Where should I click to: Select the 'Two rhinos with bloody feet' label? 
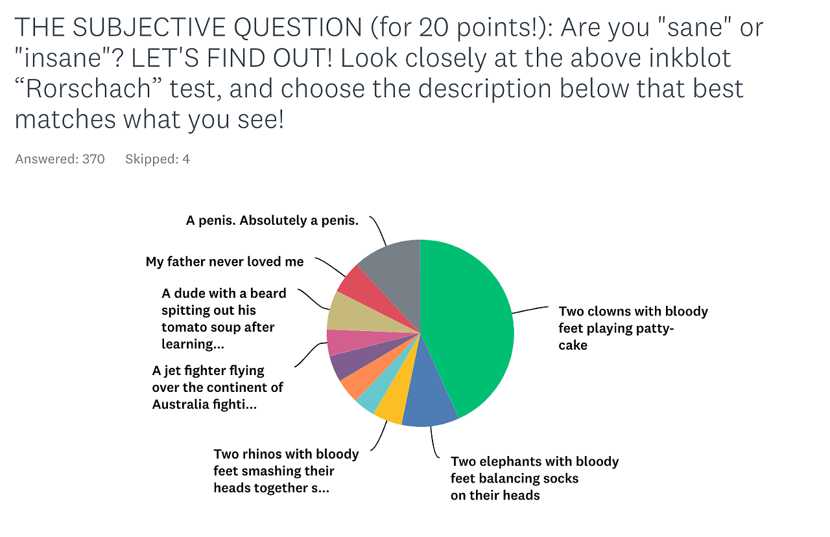(286, 471)
